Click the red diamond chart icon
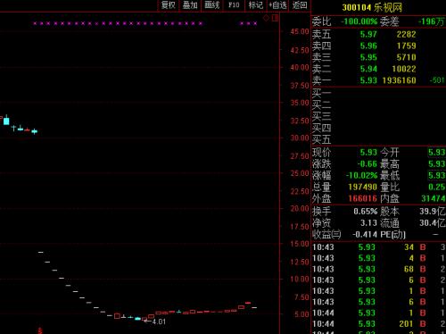The image size is (446, 334). (266, 18)
